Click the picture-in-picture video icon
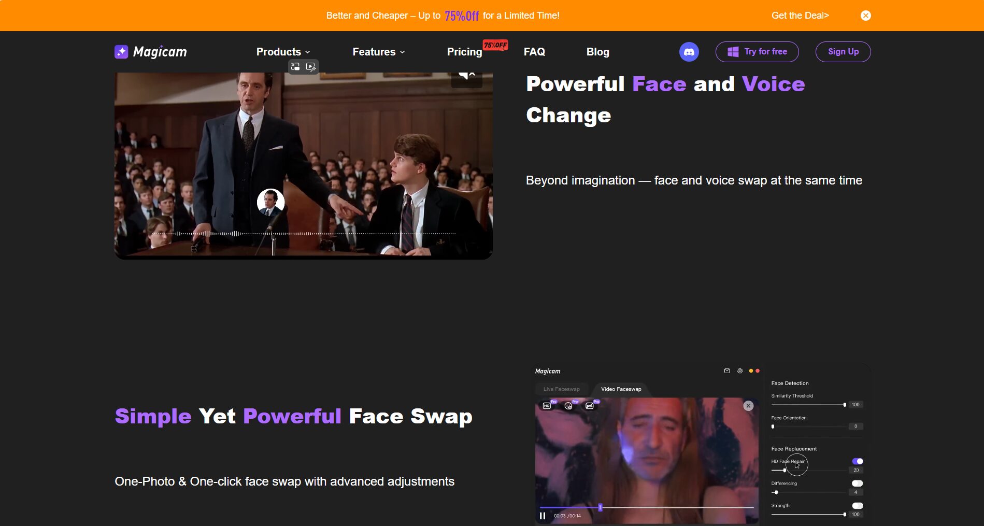The width and height of the screenshot is (984, 526). [x=295, y=66]
